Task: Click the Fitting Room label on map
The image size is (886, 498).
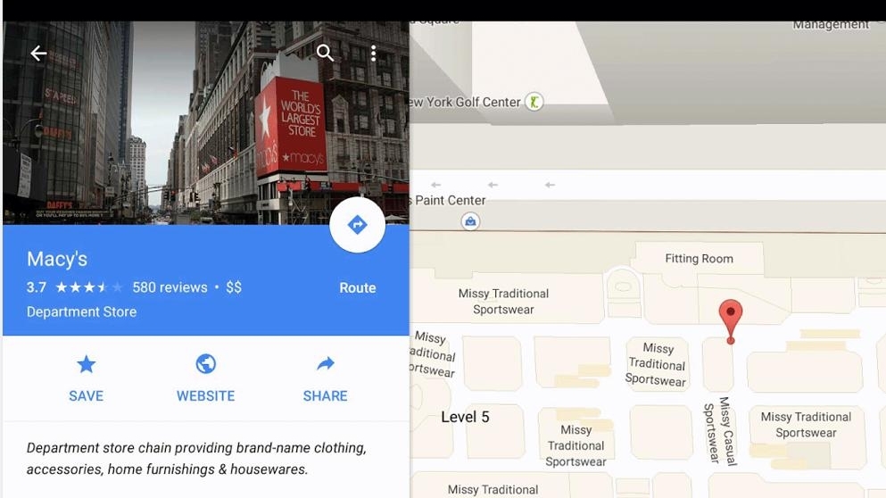Action: pos(699,258)
